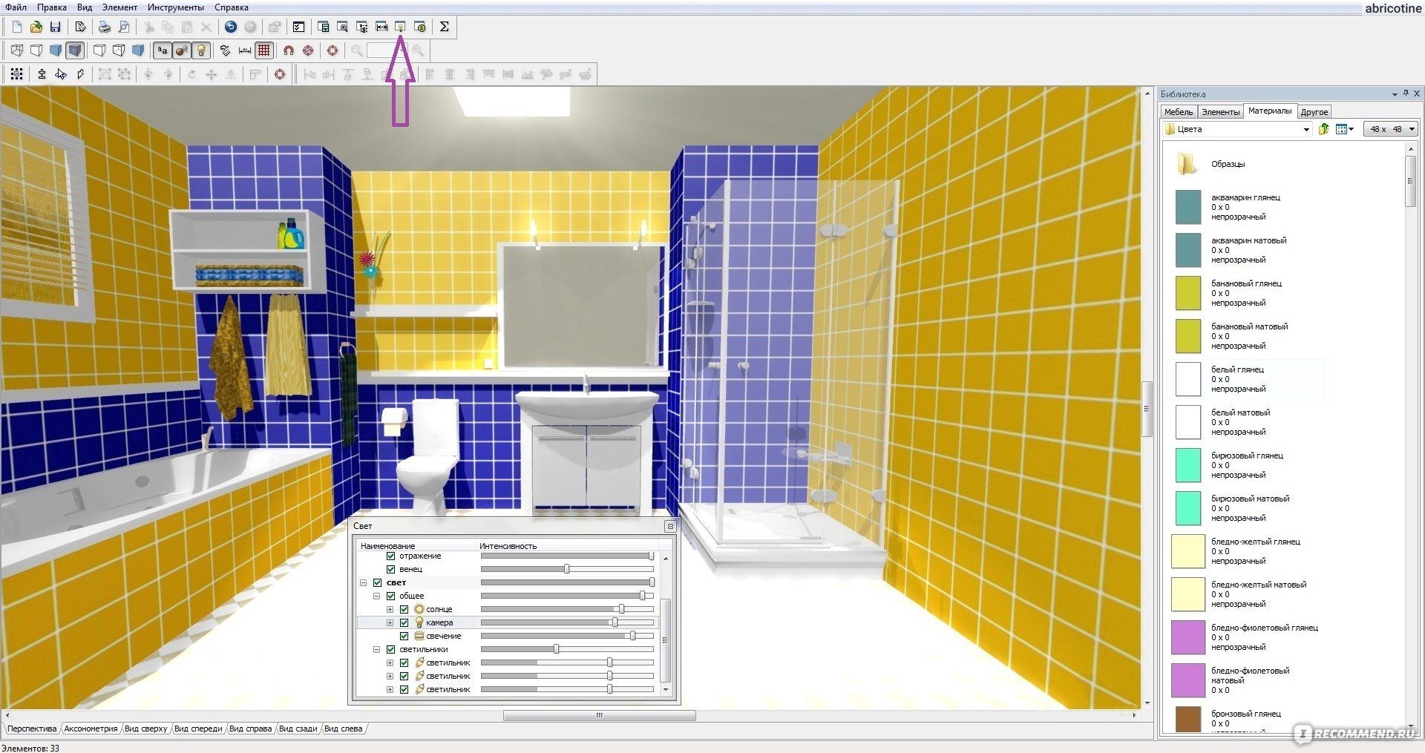Go up a folder in the library
The width and height of the screenshot is (1425, 753).
tap(1323, 129)
